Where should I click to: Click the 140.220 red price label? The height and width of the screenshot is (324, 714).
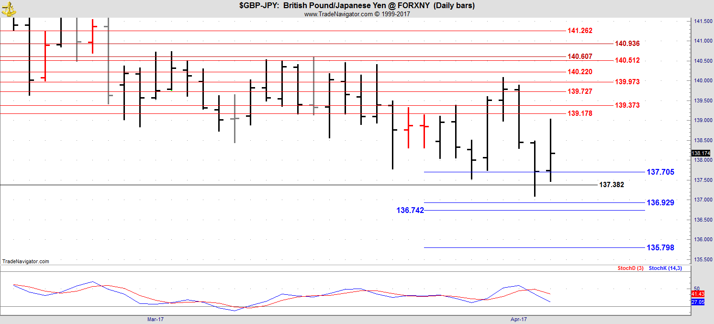pyautogui.click(x=580, y=72)
